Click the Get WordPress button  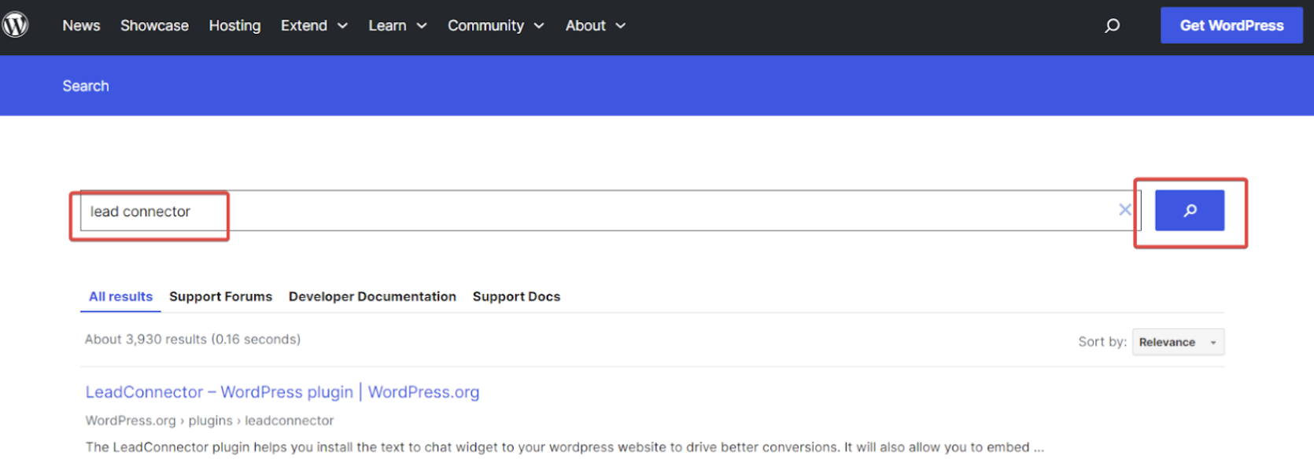(x=1231, y=26)
